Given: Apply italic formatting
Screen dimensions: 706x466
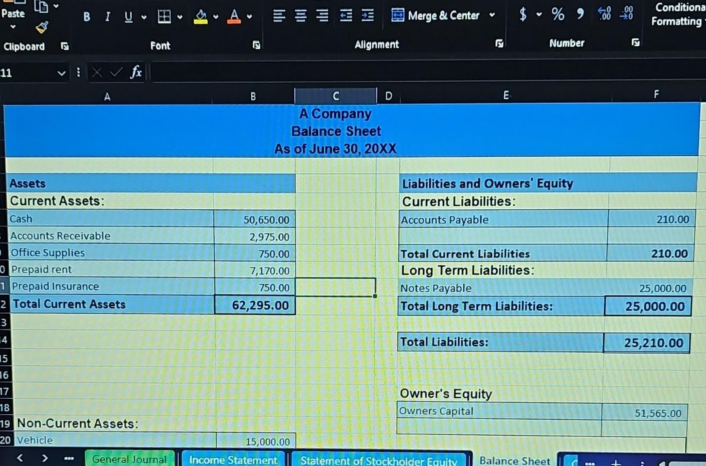Looking at the screenshot, I should tap(107, 16).
